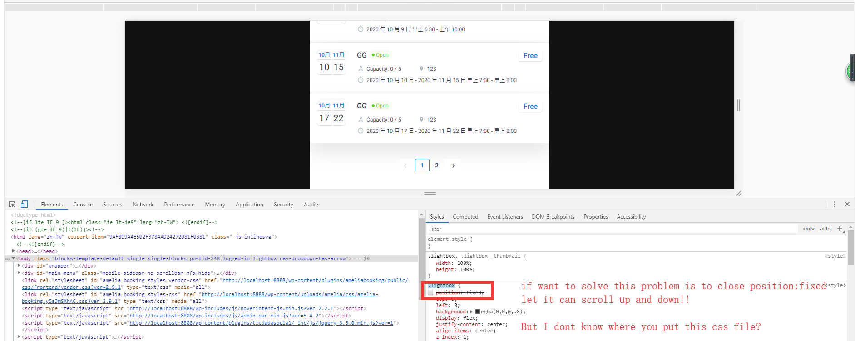Viewport: 855px width, 341px height.
Task: Collapse the body element node
Action: pyautogui.click(x=14, y=258)
